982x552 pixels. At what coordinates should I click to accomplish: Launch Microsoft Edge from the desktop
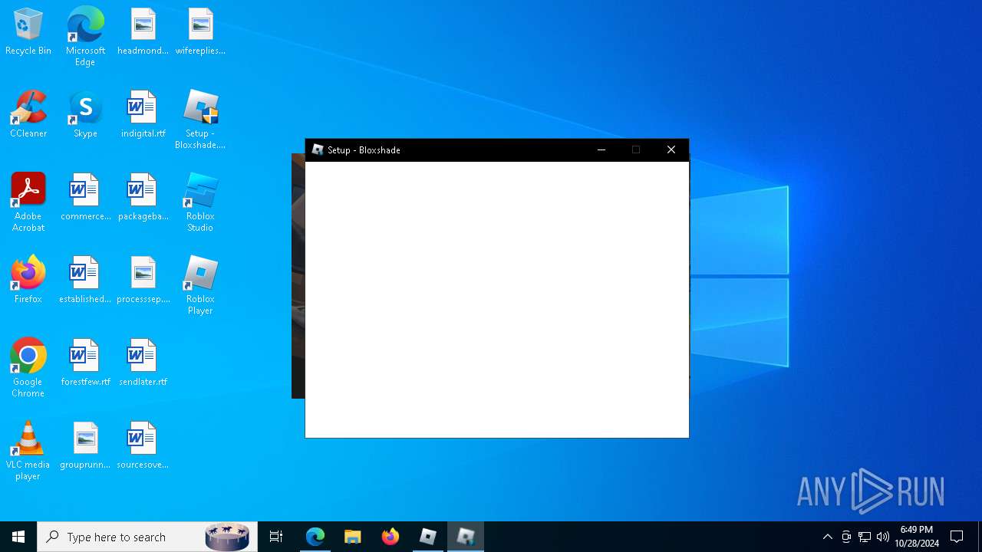[85, 37]
